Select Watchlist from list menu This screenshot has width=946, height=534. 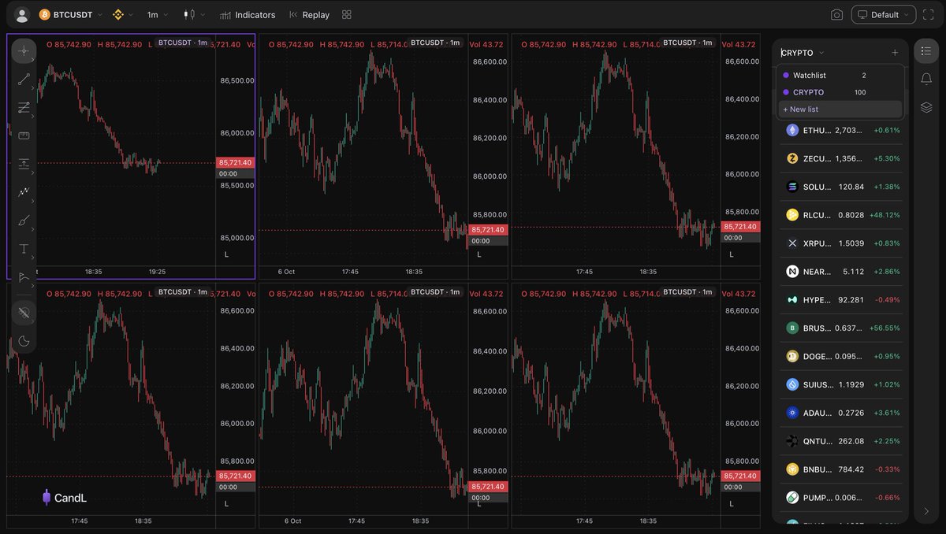[840, 76]
